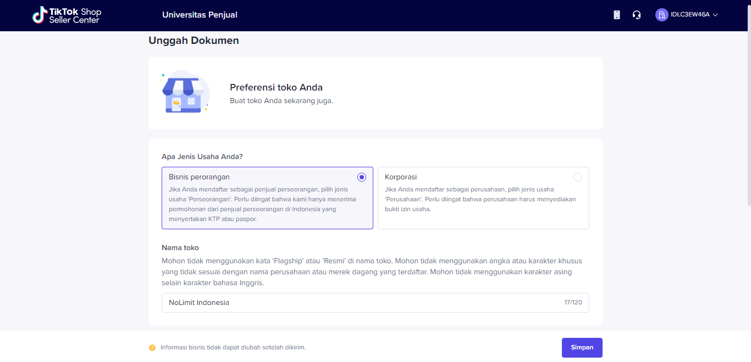Screen dimensions: 751x362
Task: Select the Bisnis perorangan radio button
Action: pyautogui.click(x=361, y=177)
